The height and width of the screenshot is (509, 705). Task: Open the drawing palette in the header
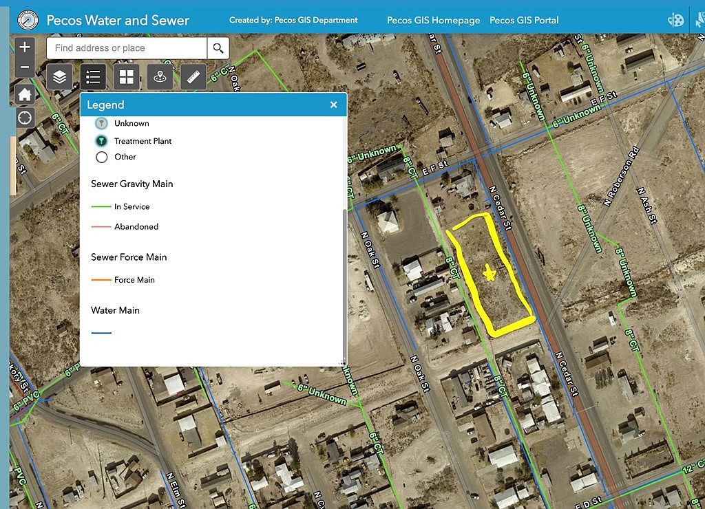(x=675, y=20)
